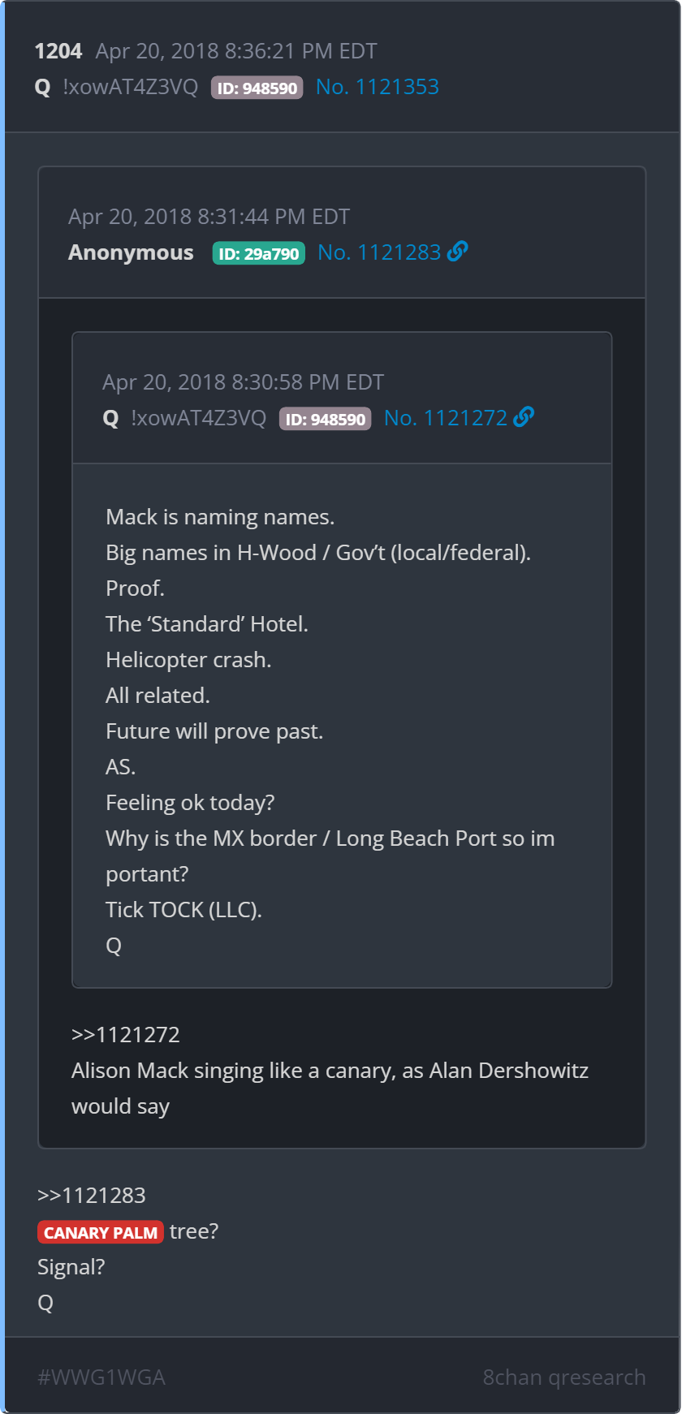
Task: Click the ID: 948590 badge in nested quote
Action: (x=326, y=419)
